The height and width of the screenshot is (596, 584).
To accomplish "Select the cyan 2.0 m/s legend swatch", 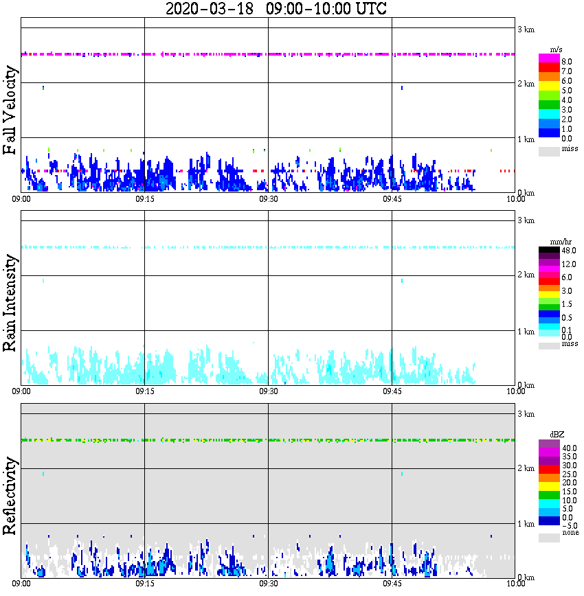I will (549, 114).
